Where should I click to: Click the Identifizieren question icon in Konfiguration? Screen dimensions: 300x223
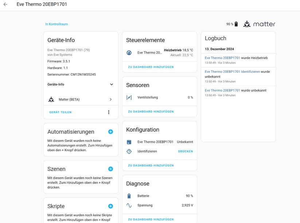pyautogui.click(x=129, y=151)
